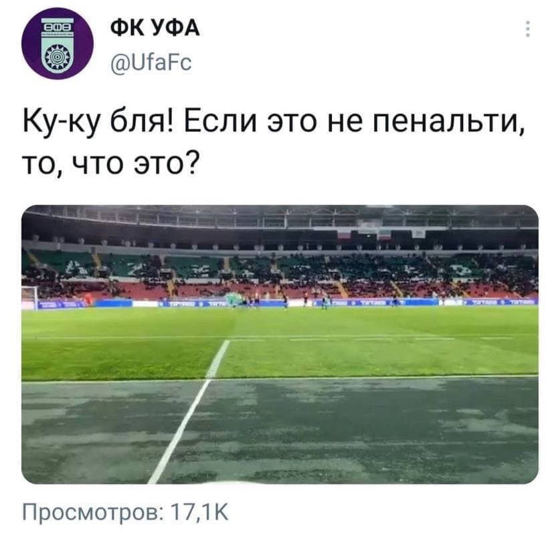Tap the wet grey track area in the video
Viewport: 554px width, 551px height.
click(280, 431)
